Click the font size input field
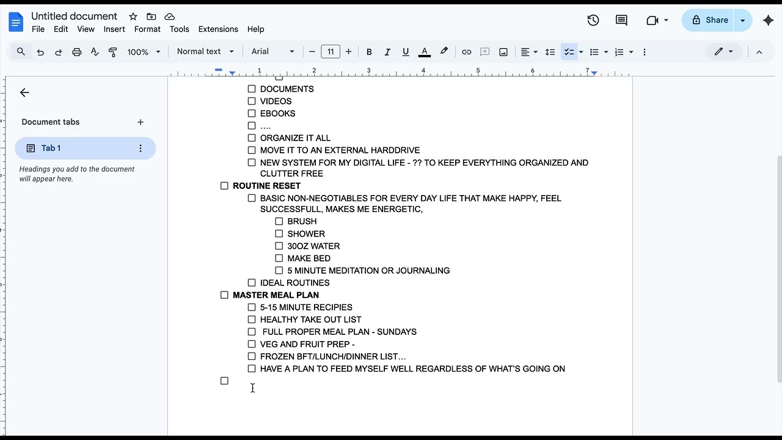This screenshot has height=440, width=782. pyautogui.click(x=331, y=52)
